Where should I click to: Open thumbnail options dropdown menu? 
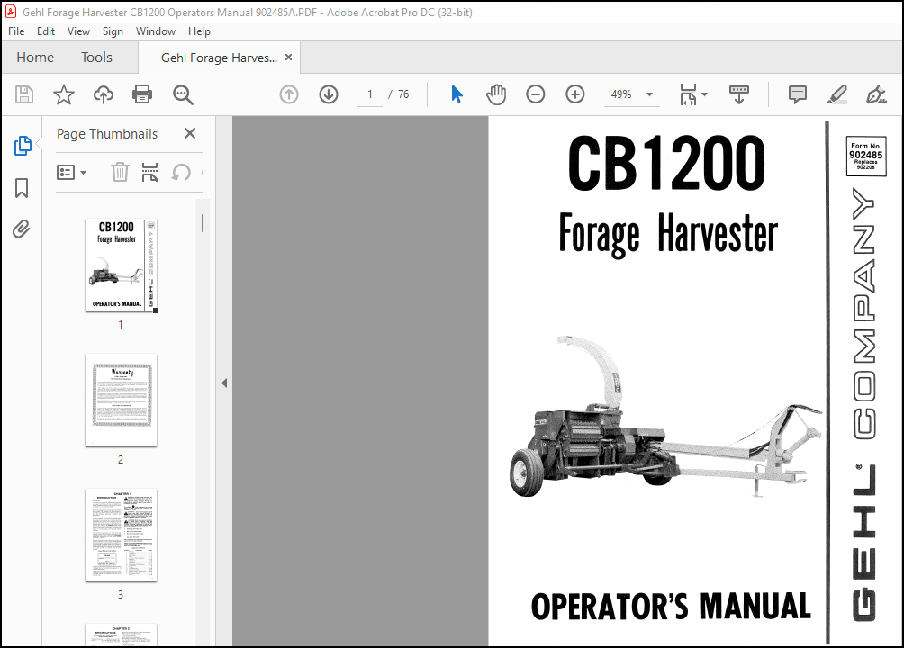click(x=71, y=172)
